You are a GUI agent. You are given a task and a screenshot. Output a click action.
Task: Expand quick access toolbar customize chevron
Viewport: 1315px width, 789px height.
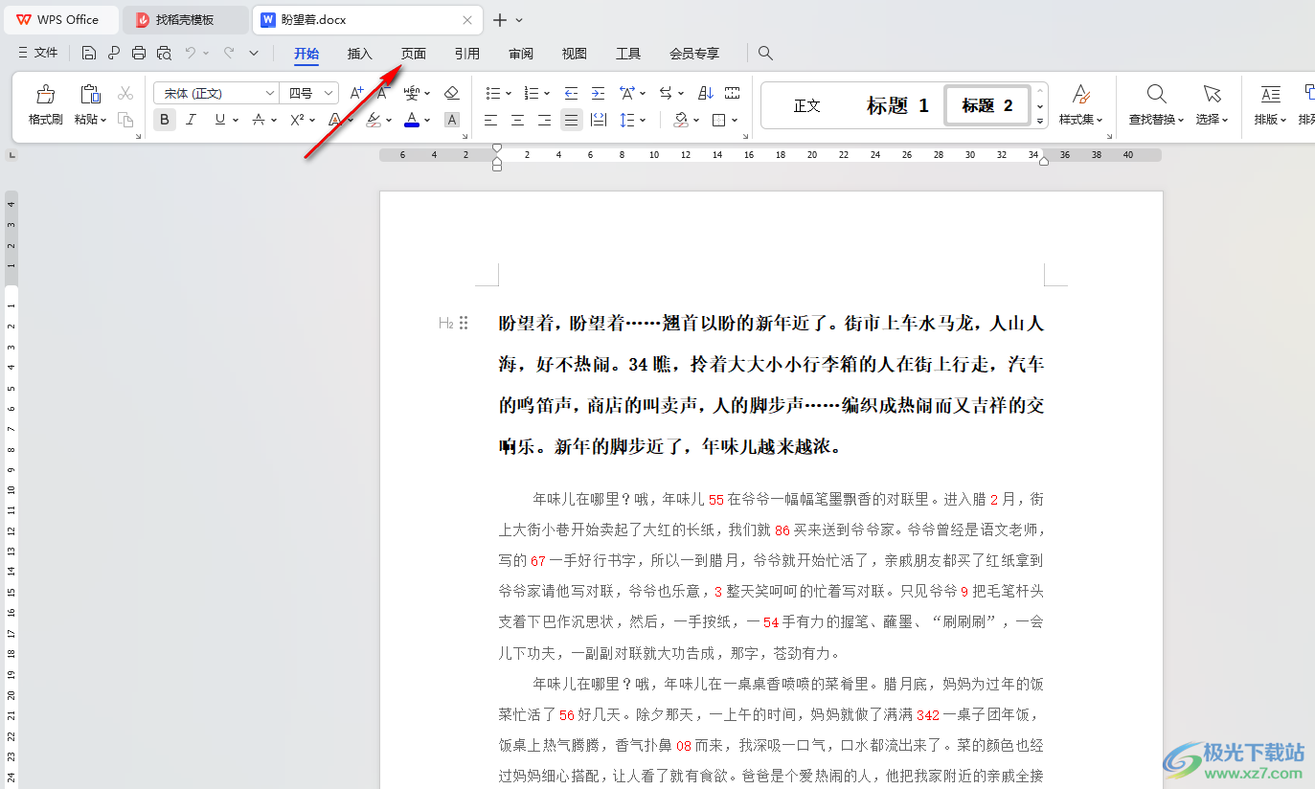[254, 53]
